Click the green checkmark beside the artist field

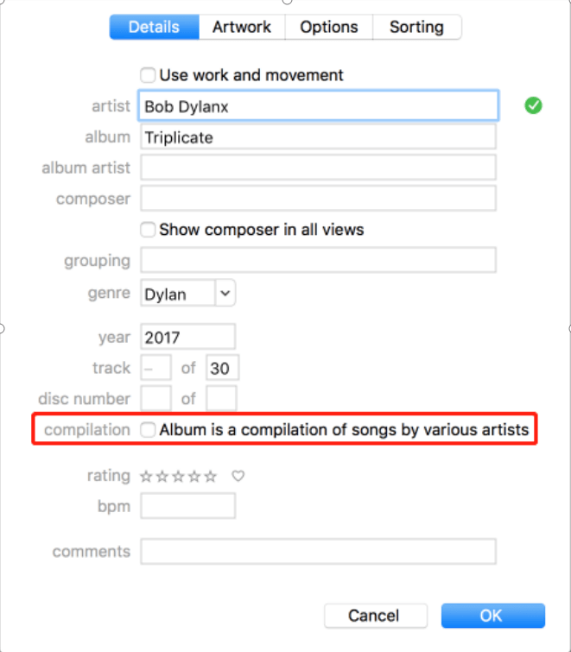(x=534, y=106)
